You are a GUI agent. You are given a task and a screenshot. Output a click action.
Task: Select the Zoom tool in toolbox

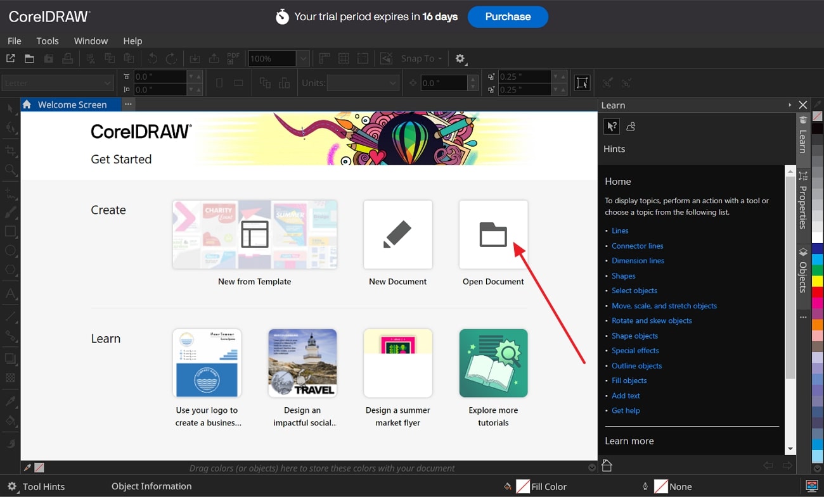pos(10,170)
